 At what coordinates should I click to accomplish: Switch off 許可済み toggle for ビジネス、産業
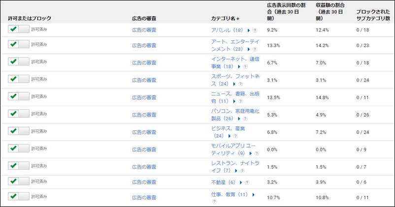[19, 131]
